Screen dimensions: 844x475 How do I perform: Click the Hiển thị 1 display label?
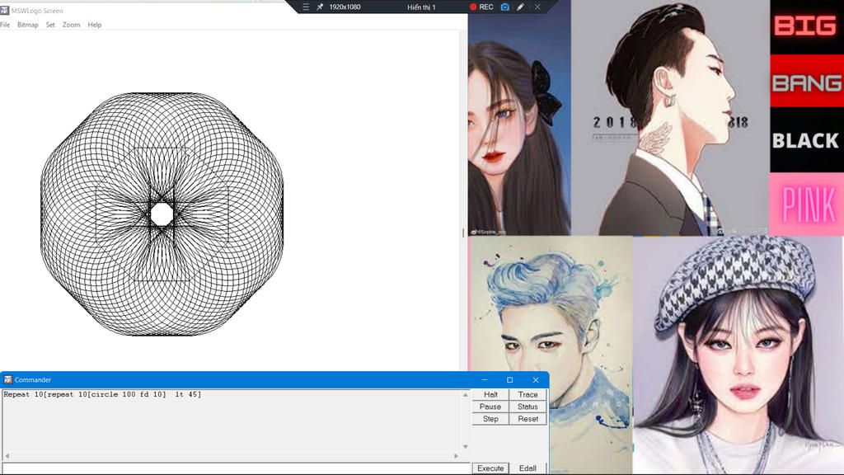[421, 7]
